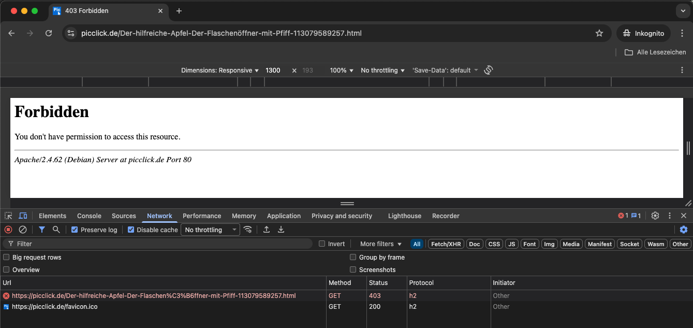The width and height of the screenshot is (693, 328).
Task: Select the Inspect element cursor tool
Action: pos(8,216)
